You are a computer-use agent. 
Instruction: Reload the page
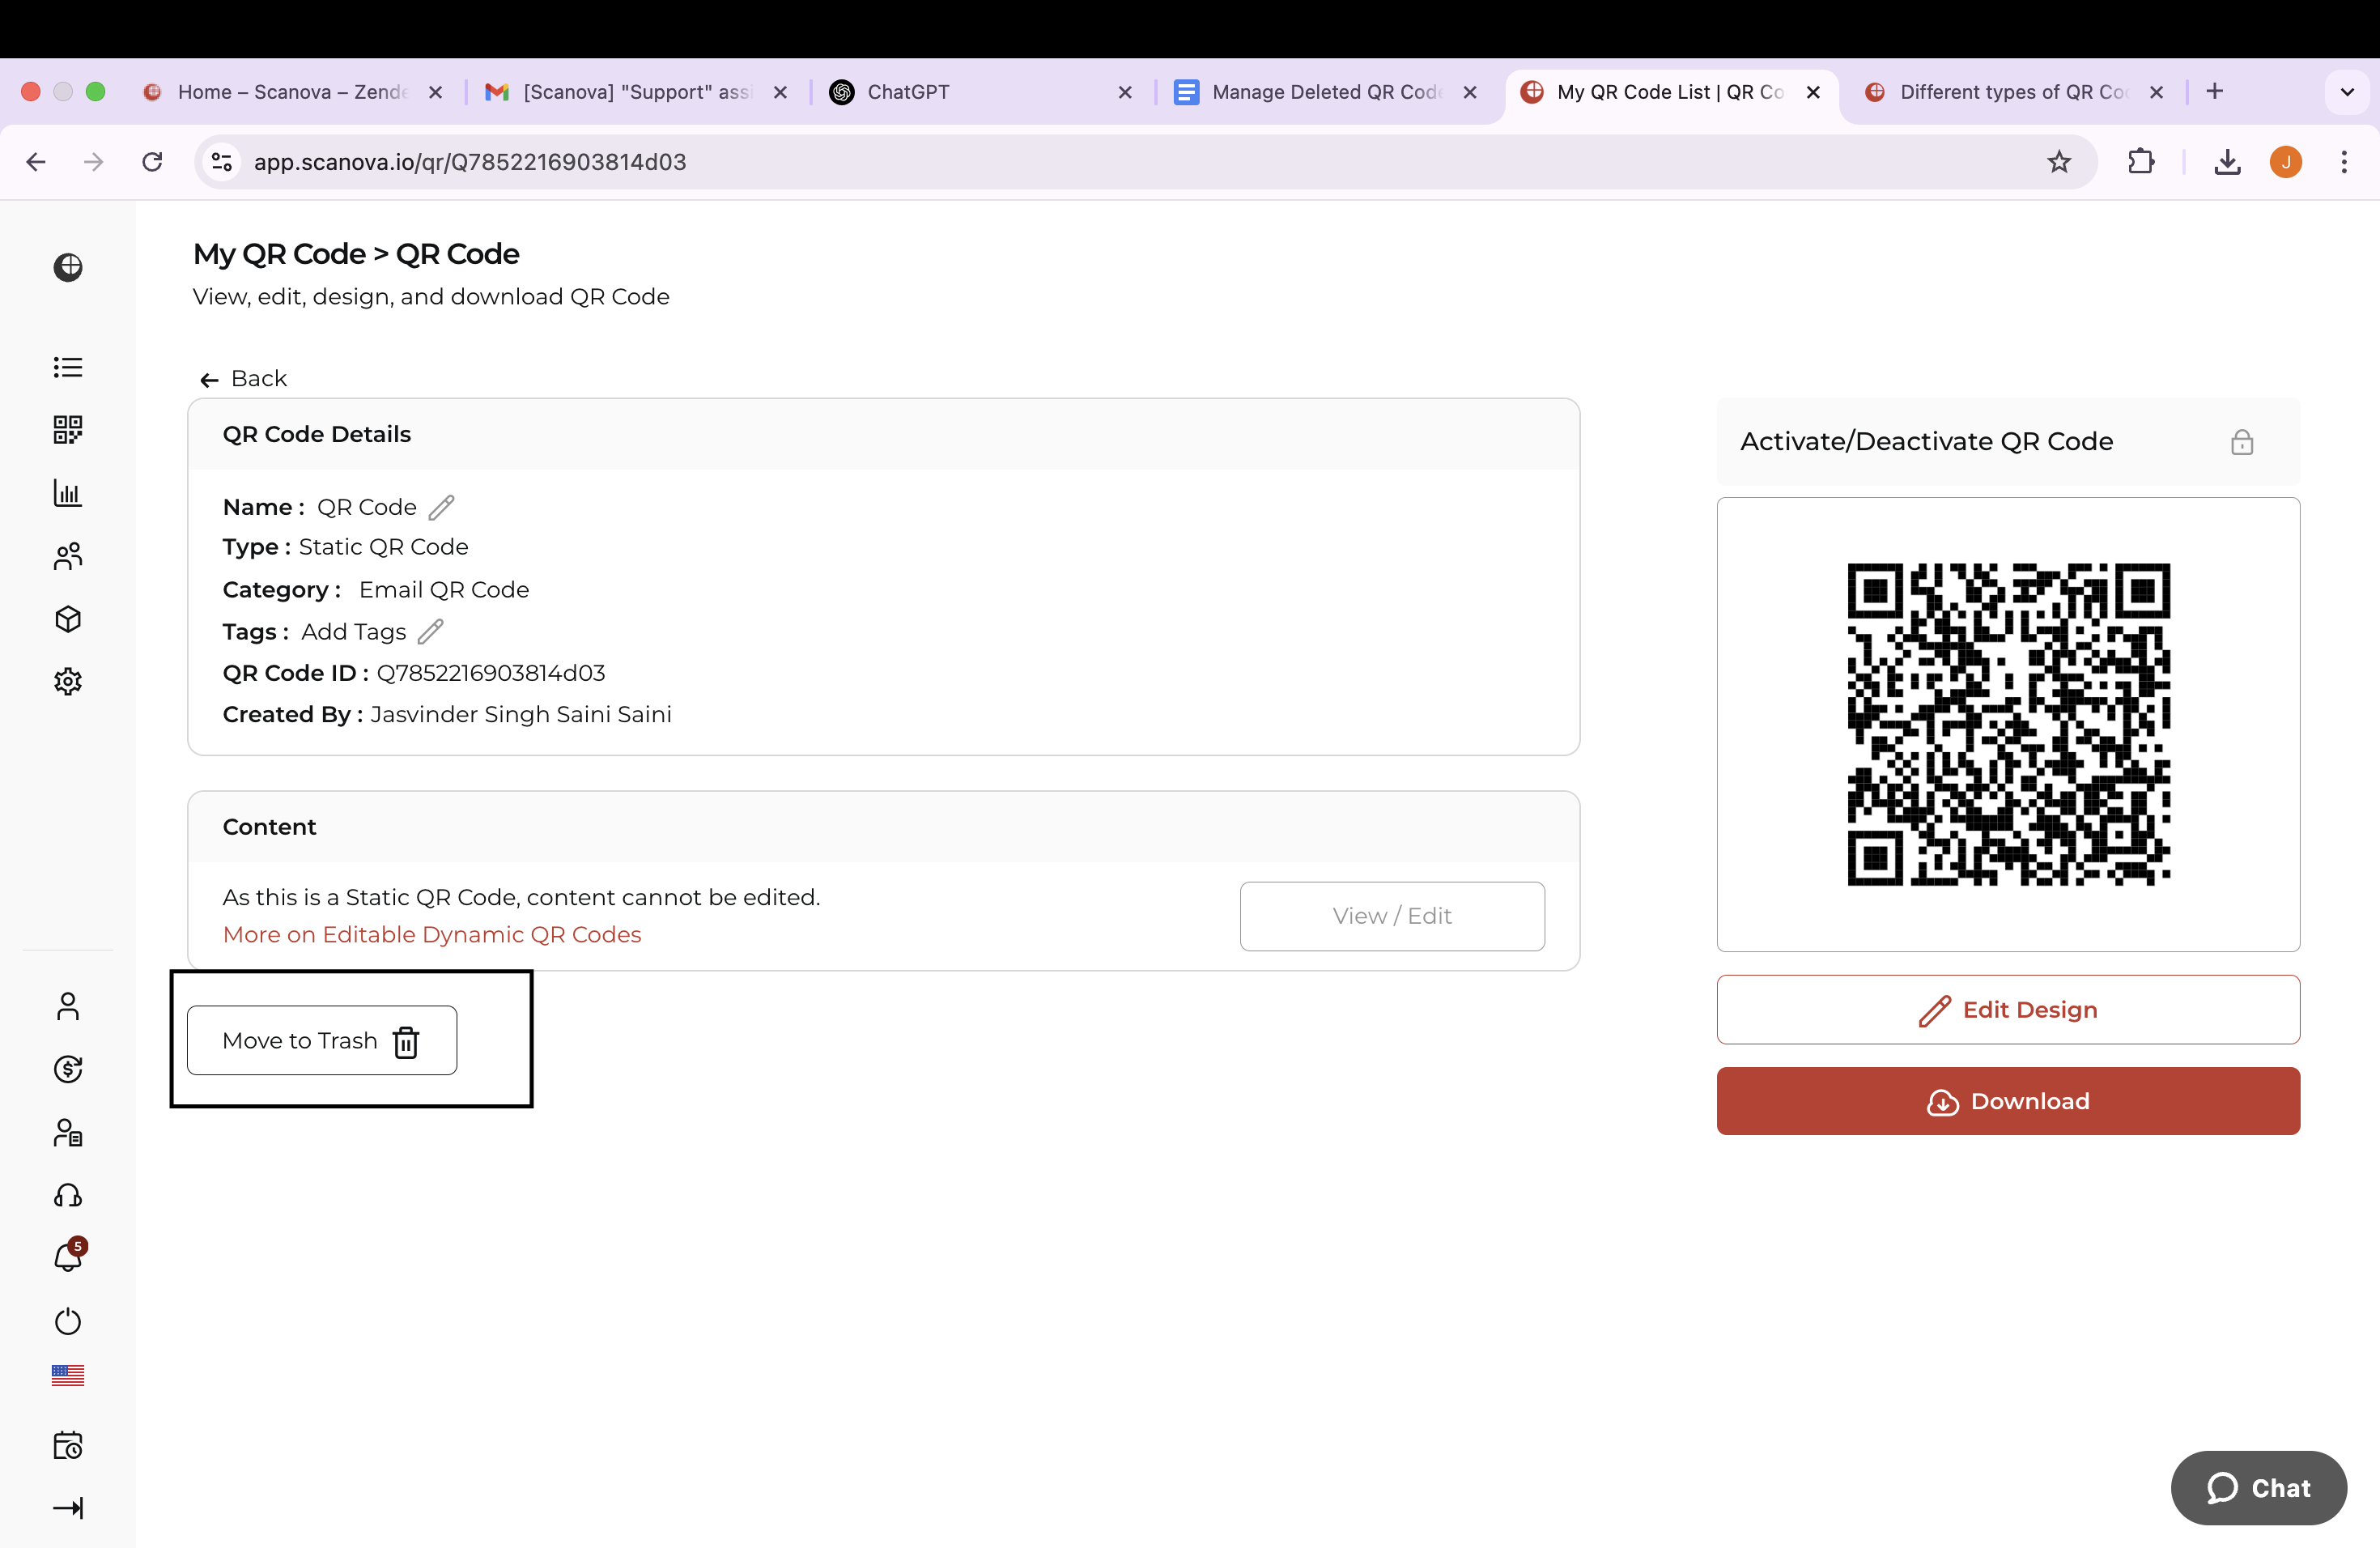[152, 162]
